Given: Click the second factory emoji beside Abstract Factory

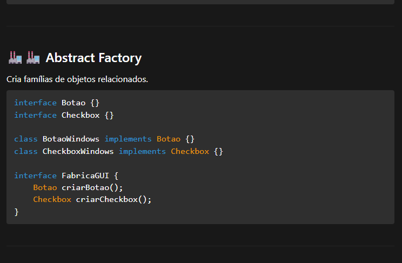Looking at the screenshot, I should (x=33, y=57).
